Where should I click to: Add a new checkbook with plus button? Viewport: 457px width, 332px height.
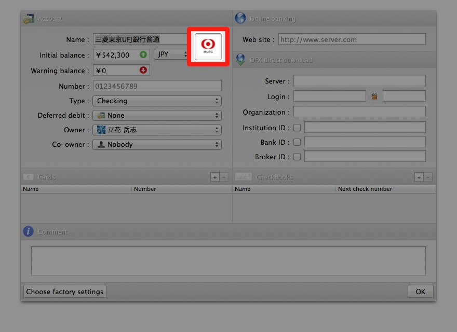coord(419,177)
